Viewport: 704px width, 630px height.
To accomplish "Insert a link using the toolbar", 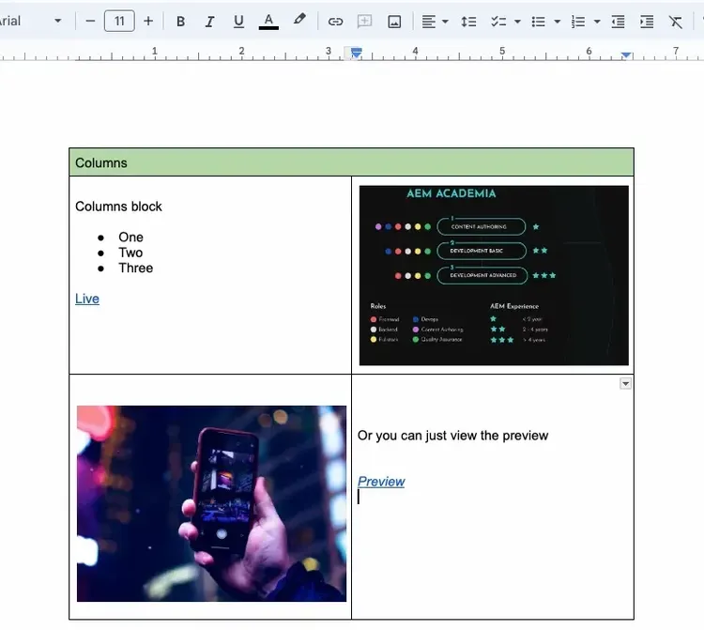I will (335, 21).
